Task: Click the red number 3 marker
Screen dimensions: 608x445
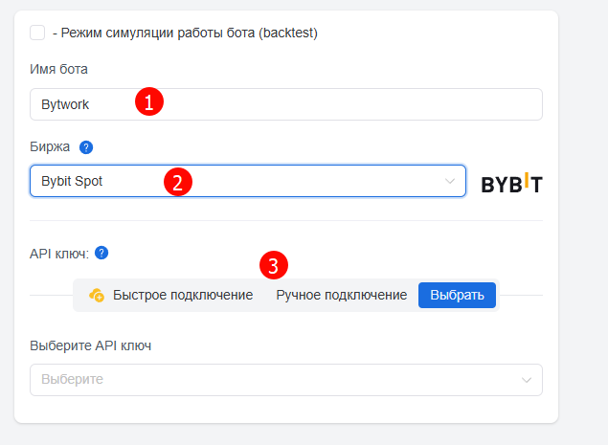Action: (x=274, y=265)
